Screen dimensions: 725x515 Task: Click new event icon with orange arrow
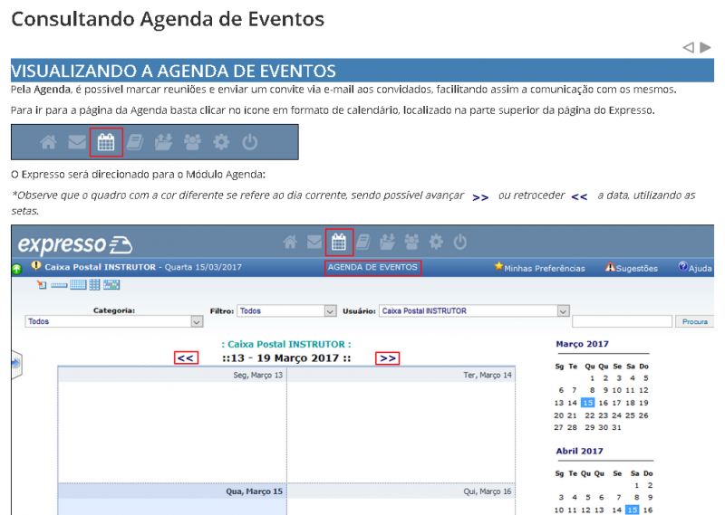point(42,284)
